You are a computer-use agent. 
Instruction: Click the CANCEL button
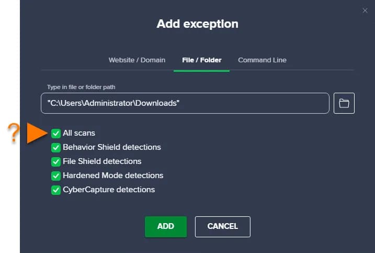[222, 227]
